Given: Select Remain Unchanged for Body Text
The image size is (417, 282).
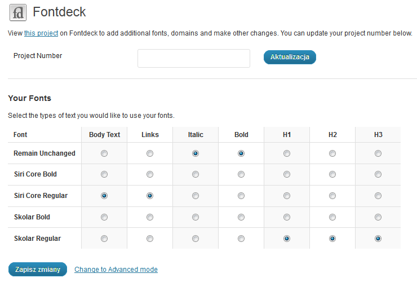Looking at the screenshot, I should (x=104, y=153).
